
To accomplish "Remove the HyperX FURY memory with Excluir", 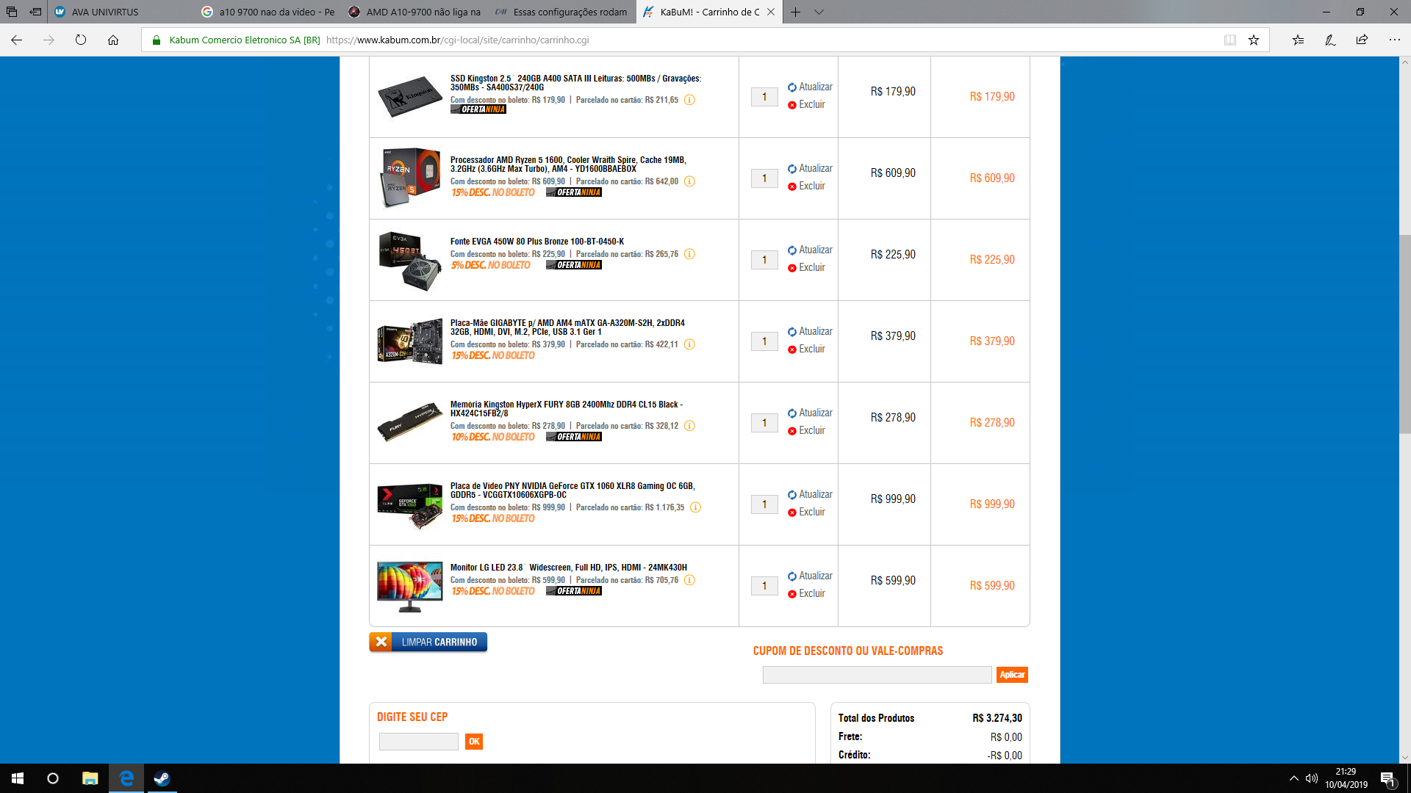I will (806, 430).
